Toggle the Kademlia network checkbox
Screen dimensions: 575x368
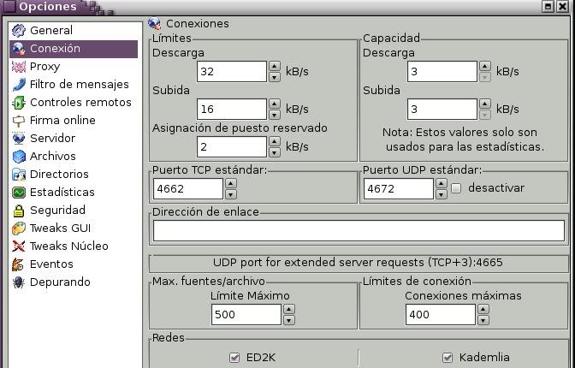(448, 358)
